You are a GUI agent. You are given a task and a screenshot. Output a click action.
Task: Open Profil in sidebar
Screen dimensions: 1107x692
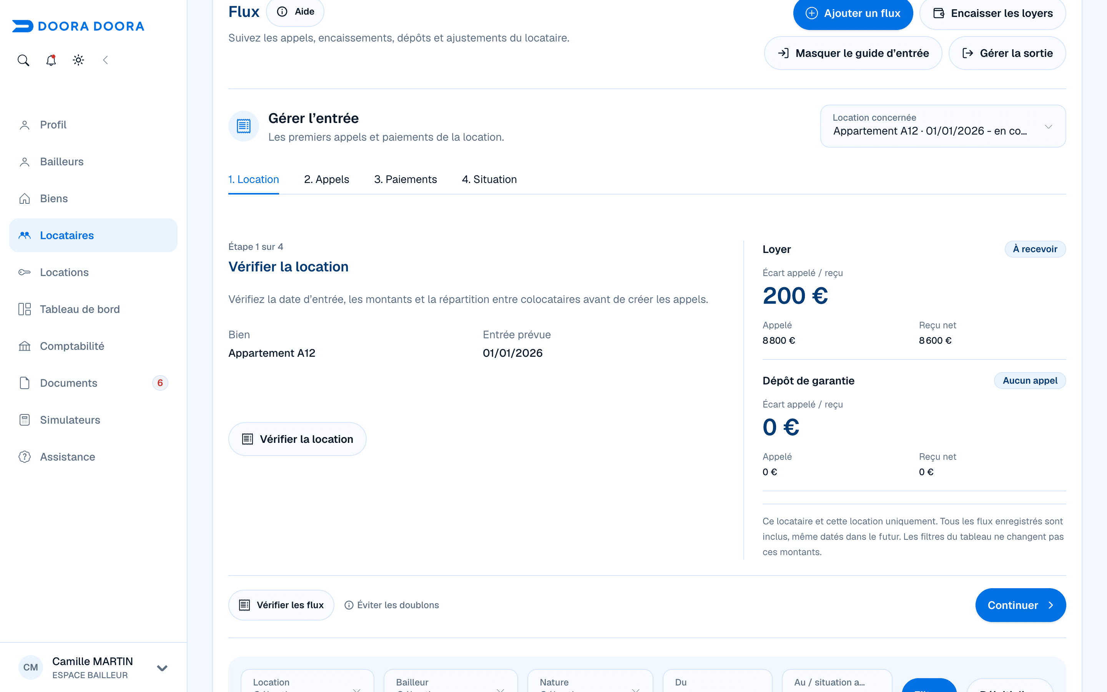coord(93,125)
